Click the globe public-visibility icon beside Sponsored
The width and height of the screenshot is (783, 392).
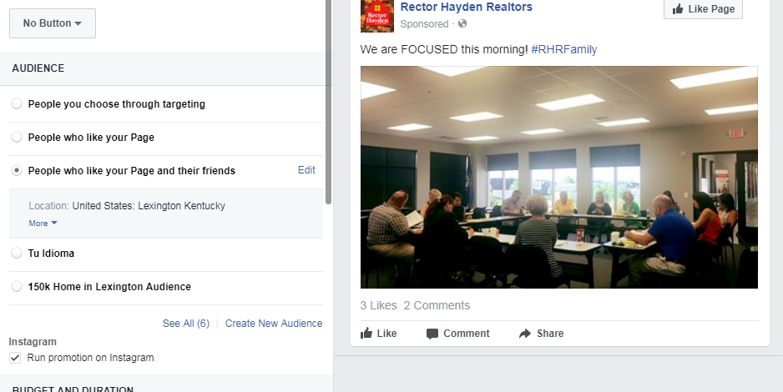point(462,23)
